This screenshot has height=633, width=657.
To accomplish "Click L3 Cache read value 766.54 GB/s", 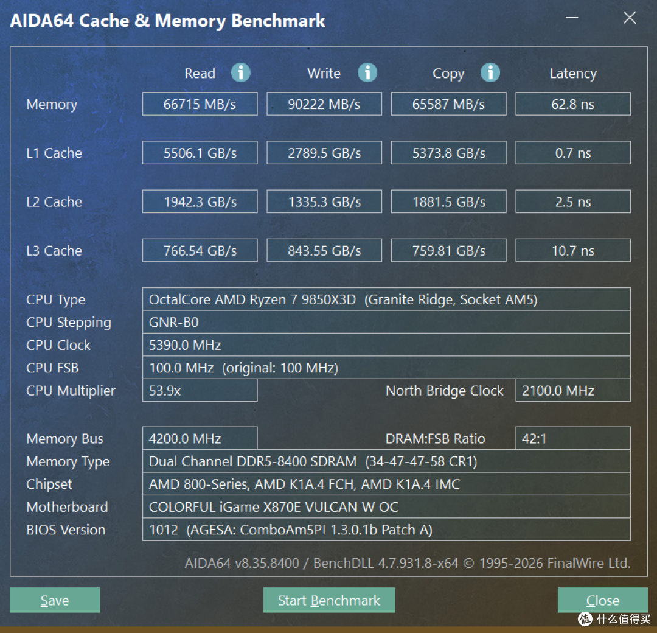I will click(200, 250).
